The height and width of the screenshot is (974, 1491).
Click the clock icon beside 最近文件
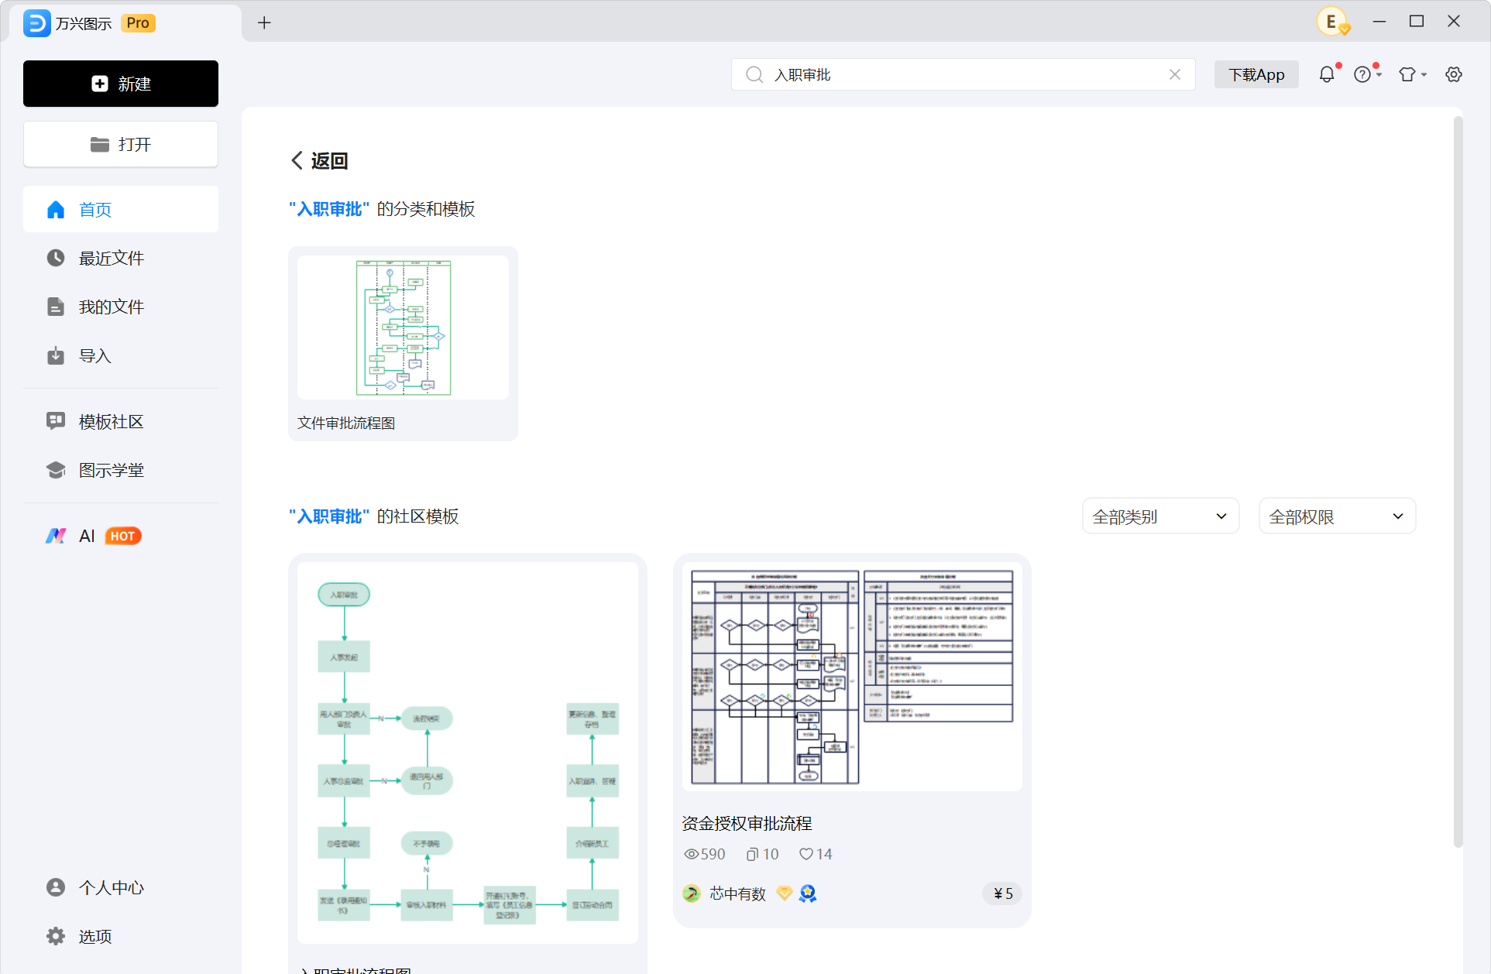pyautogui.click(x=56, y=258)
